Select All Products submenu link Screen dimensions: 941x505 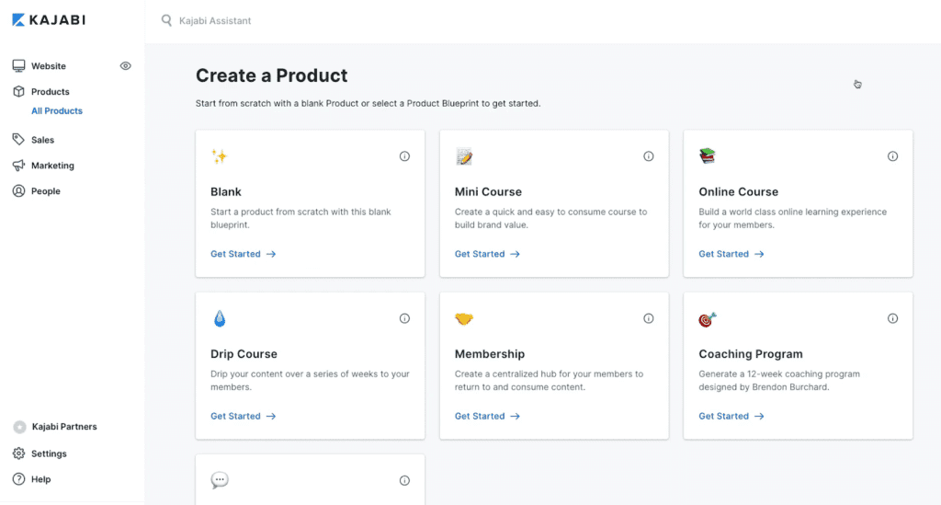point(57,111)
